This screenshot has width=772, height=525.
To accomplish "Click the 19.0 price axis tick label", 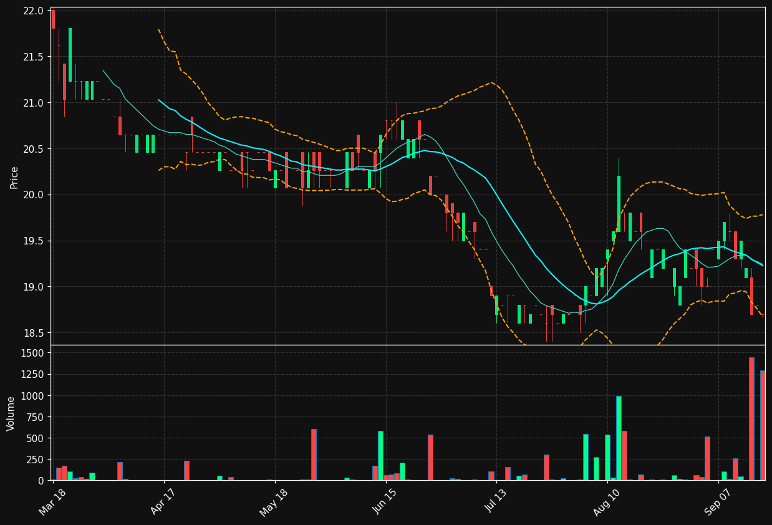I will click(x=34, y=287).
